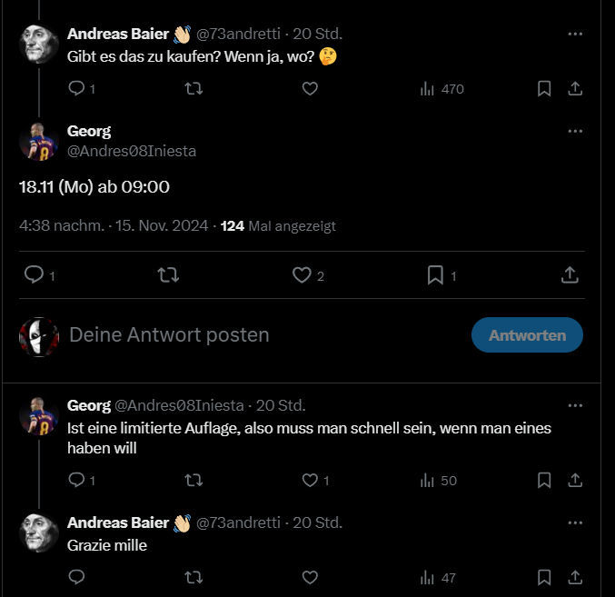Open Georg's profile picture on main post
615x597 pixels.
click(39, 141)
